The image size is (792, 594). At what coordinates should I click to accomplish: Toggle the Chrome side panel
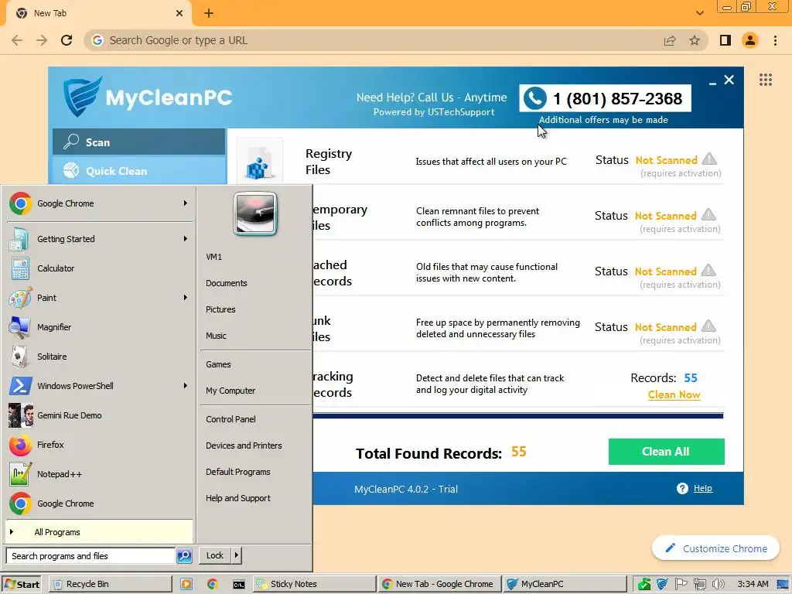725,40
